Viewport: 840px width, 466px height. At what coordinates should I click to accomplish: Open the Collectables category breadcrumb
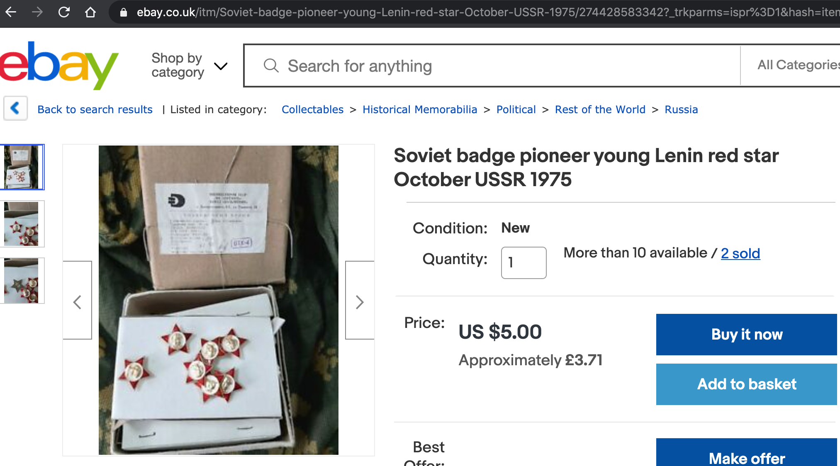(x=312, y=109)
